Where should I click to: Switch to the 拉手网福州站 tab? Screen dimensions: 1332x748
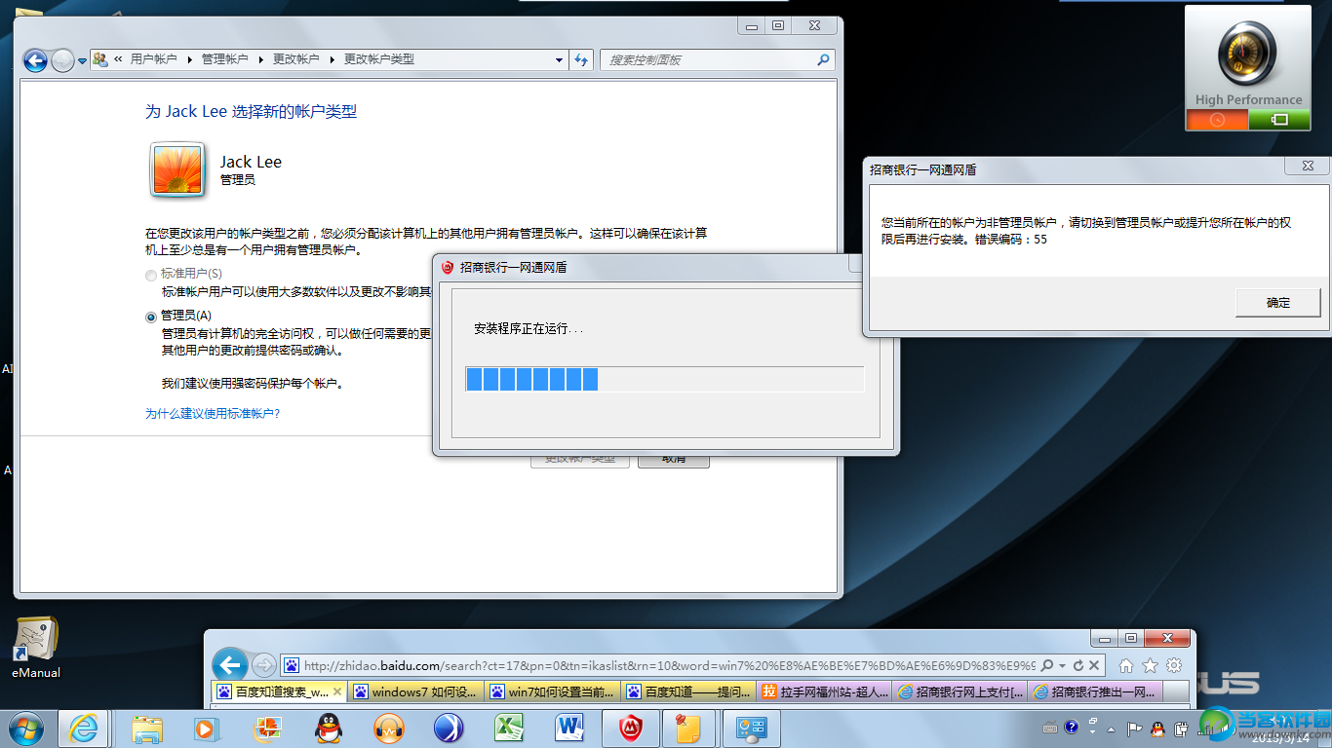click(825, 692)
